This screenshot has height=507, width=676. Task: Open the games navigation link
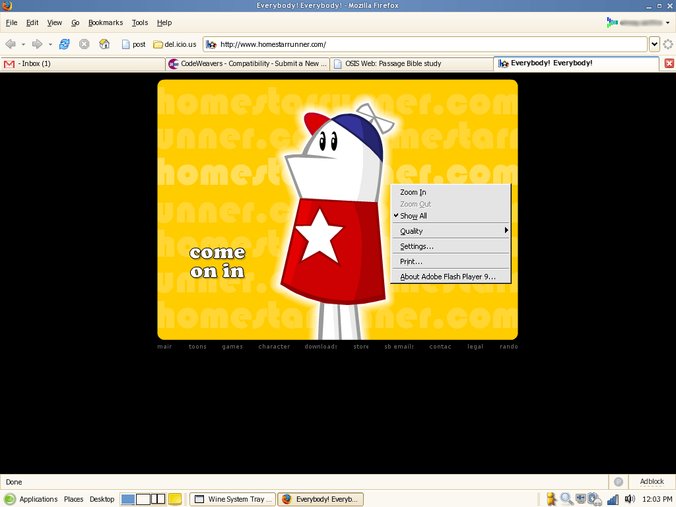pyautogui.click(x=232, y=346)
